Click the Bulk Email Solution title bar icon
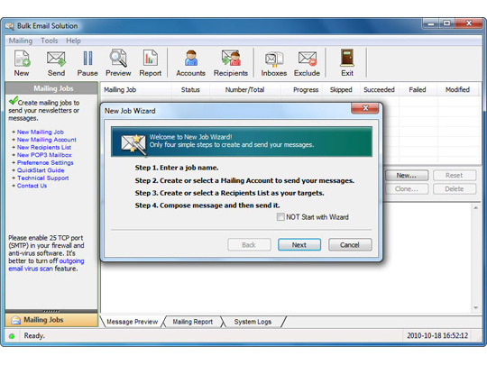Screen dimensions: 487x365 tap(9, 26)
